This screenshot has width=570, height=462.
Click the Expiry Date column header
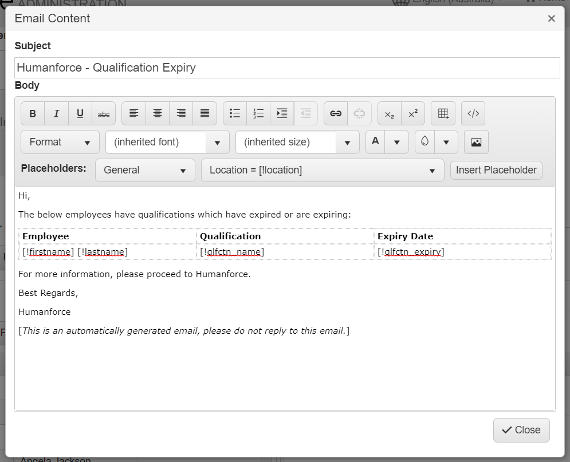click(463, 236)
